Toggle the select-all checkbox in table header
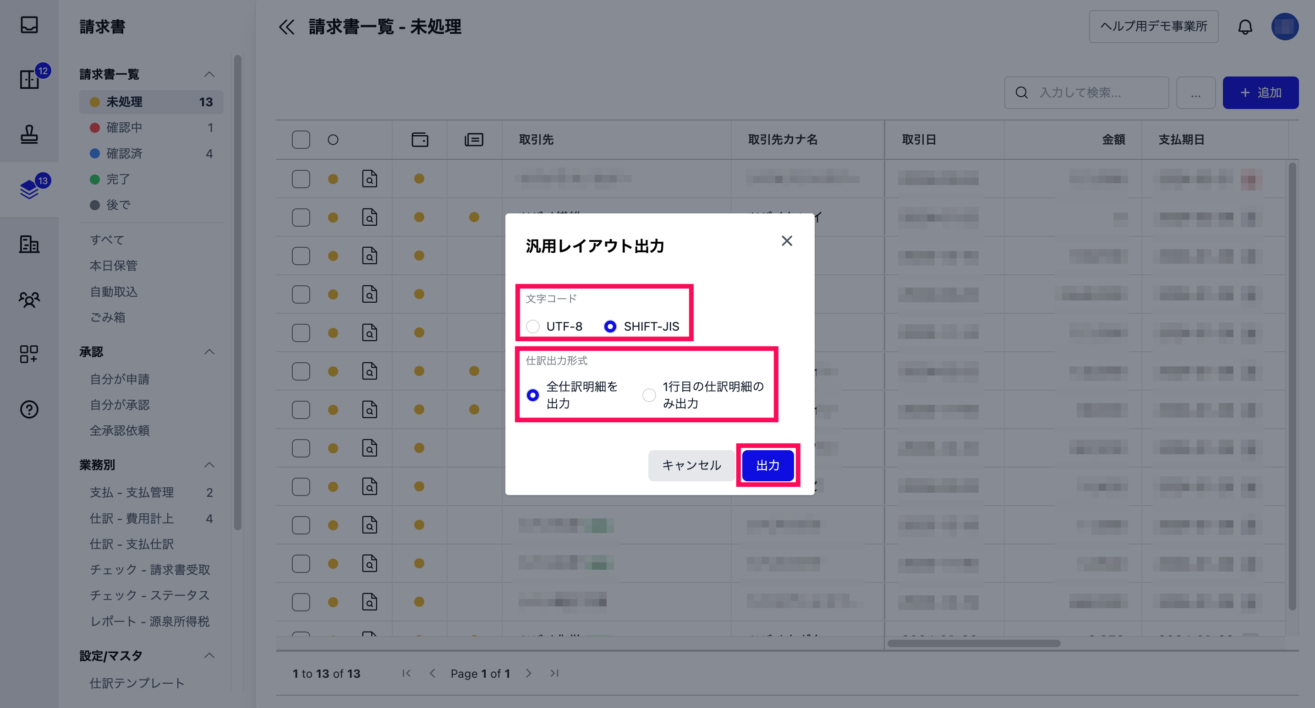The height and width of the screenshot is (708, 1315). click(301, 139)
